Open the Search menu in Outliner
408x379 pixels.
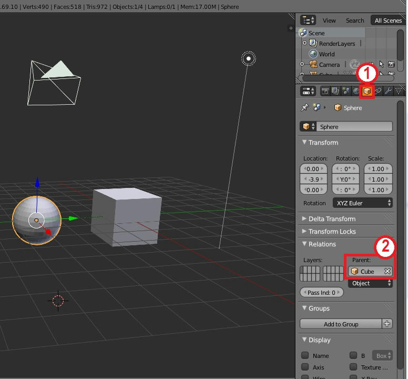355,21
